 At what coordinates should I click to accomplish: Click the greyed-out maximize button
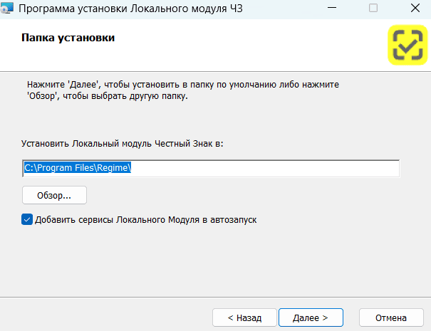point(373,9)
